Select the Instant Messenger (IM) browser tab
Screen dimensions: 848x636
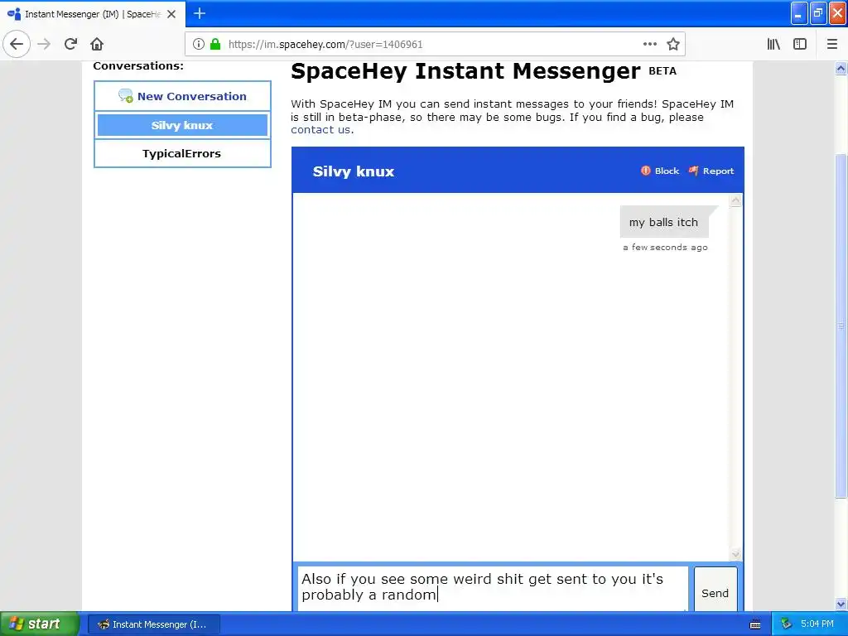(x=93, y=14)
